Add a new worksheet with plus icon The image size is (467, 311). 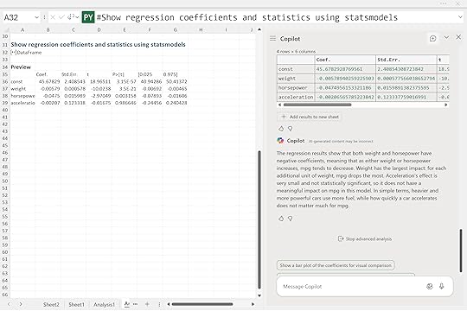[x=147, y=304]
